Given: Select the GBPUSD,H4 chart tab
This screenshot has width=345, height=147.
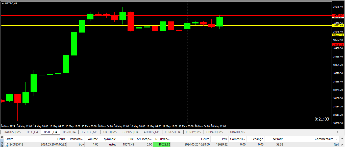Looking at the screenshot, I should tap(130, 132).
